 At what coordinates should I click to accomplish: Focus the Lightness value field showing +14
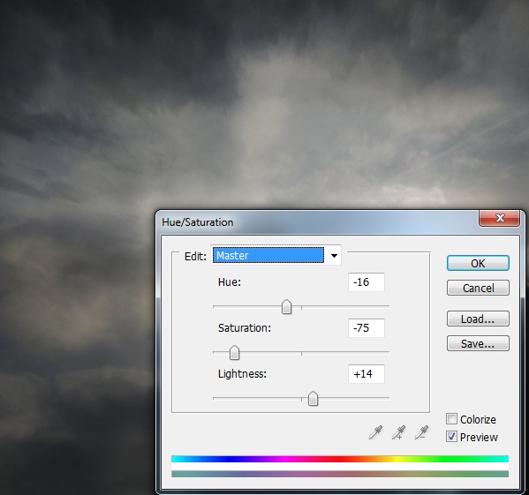(x=366, y=374)
